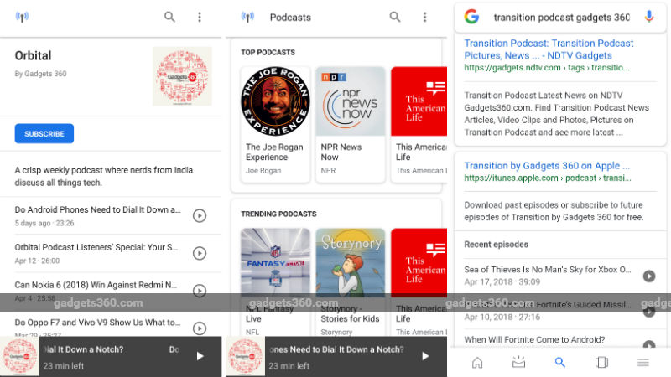
Task: Play the Oppo F7 and Vivo V9 episode
Action: (x=200, y=328)
